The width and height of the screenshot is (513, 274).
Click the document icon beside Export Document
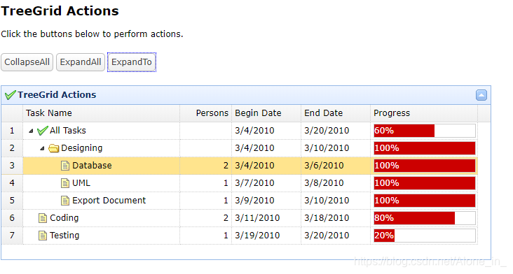(x=65, y=201)
